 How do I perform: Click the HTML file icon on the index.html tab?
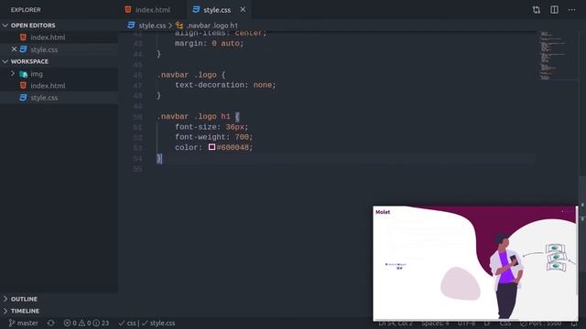coord(128,10)
